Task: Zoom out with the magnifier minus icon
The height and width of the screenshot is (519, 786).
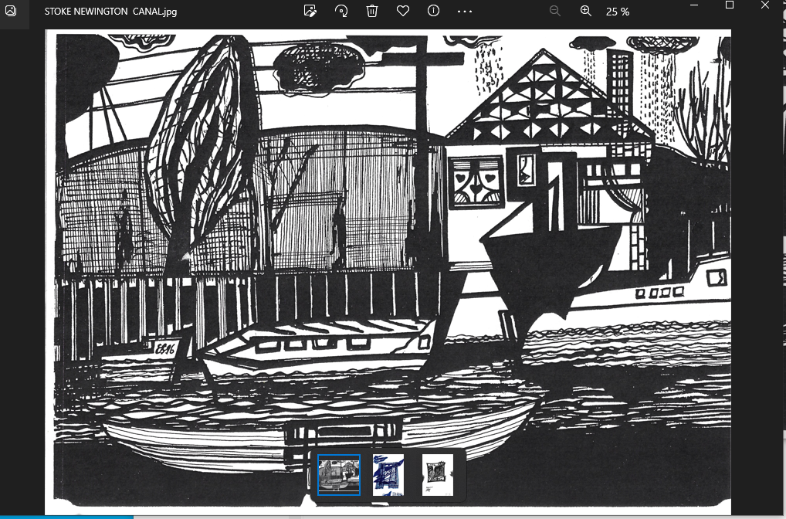Action: coord(554,11)
